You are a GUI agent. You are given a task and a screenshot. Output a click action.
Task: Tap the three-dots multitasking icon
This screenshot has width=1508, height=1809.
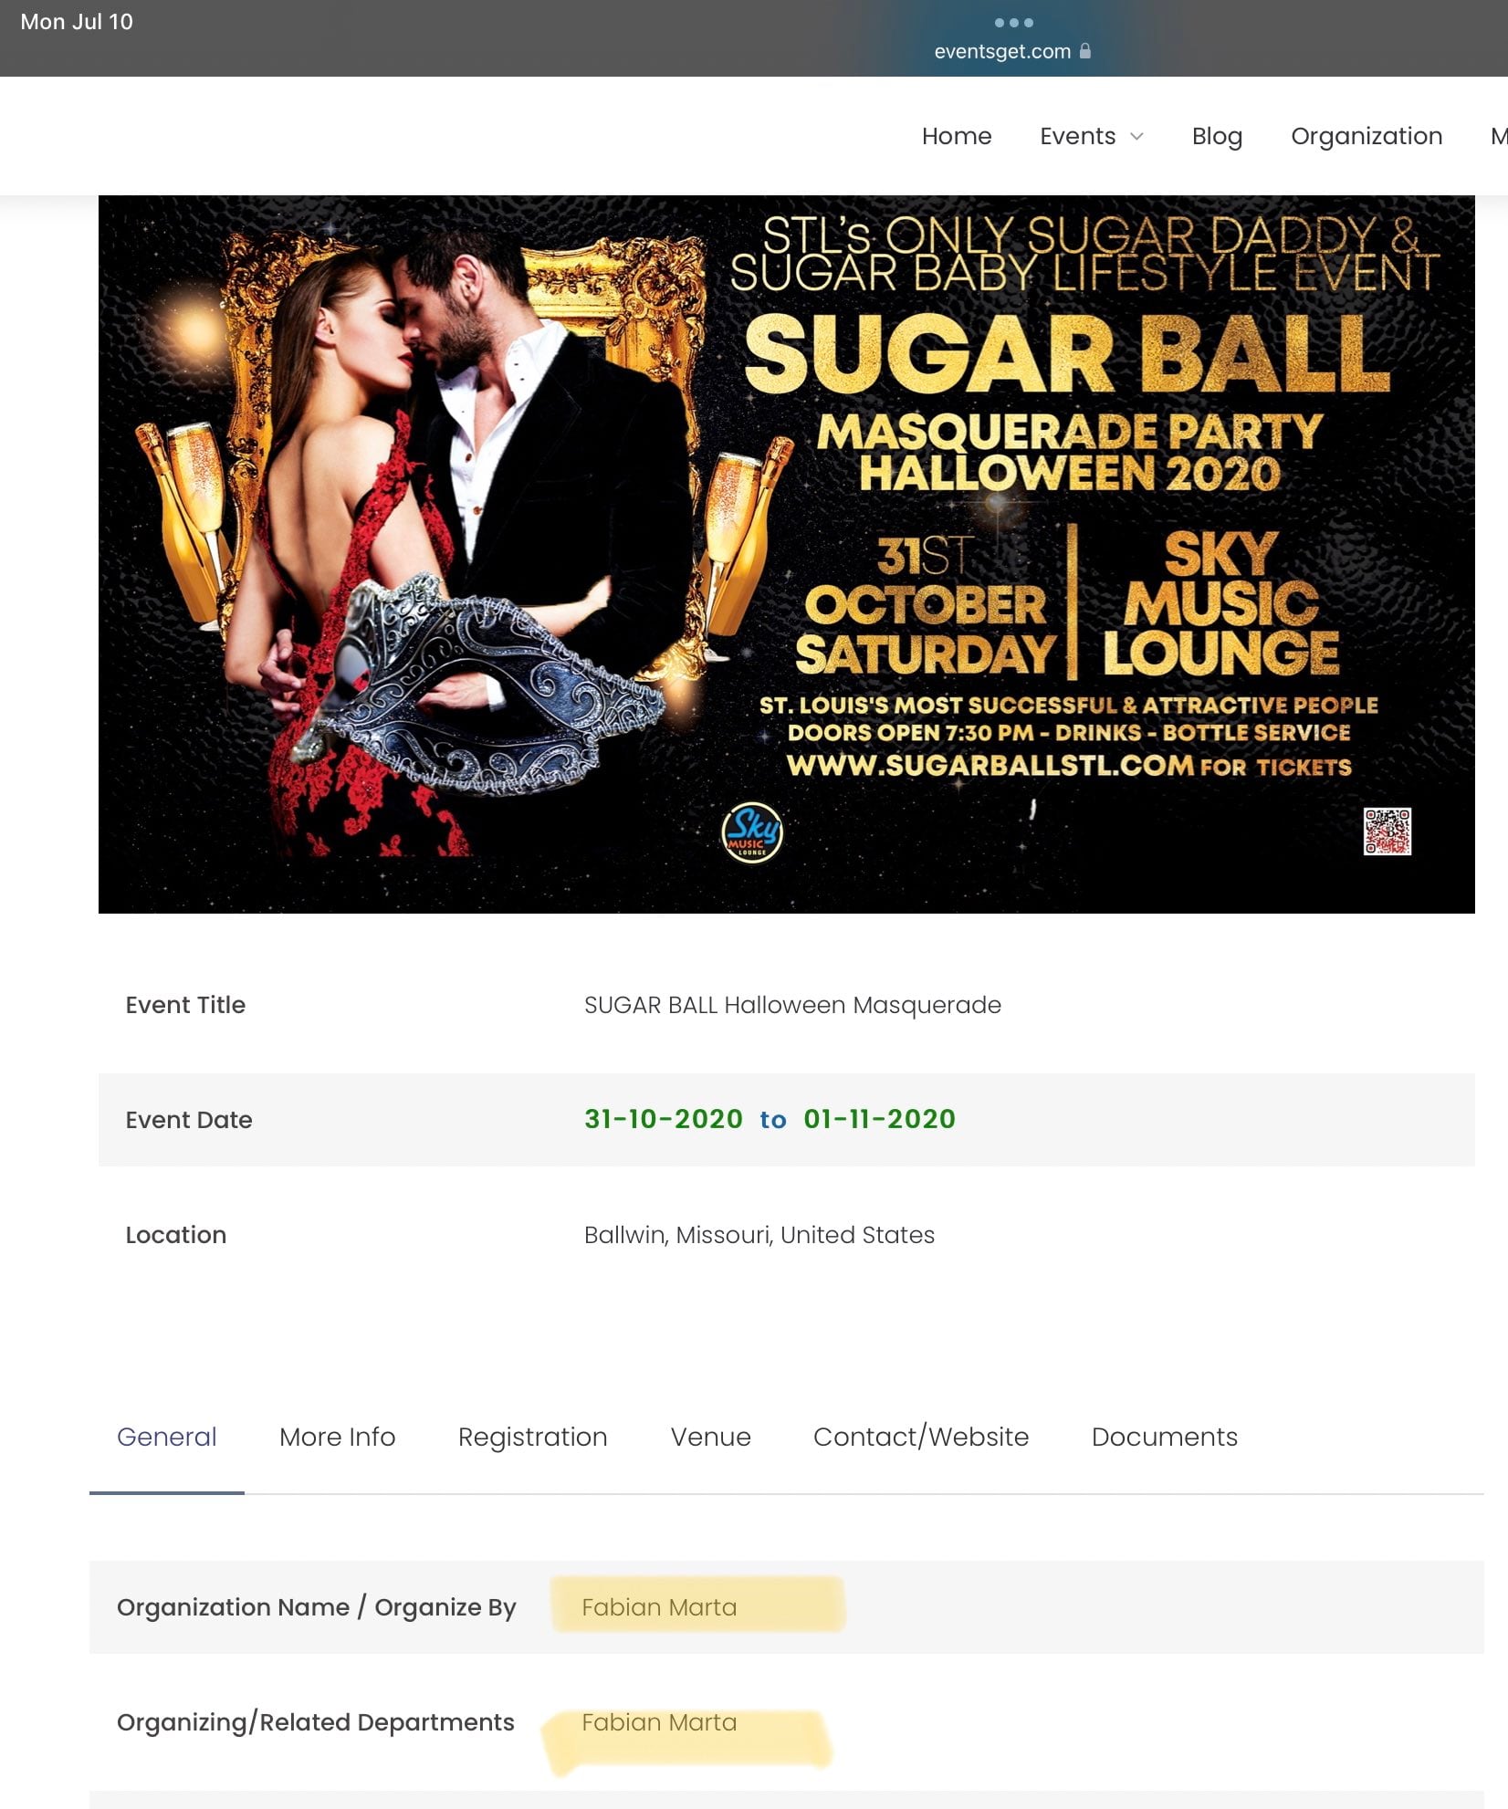pyautogui.click(x=1013, y=22)
